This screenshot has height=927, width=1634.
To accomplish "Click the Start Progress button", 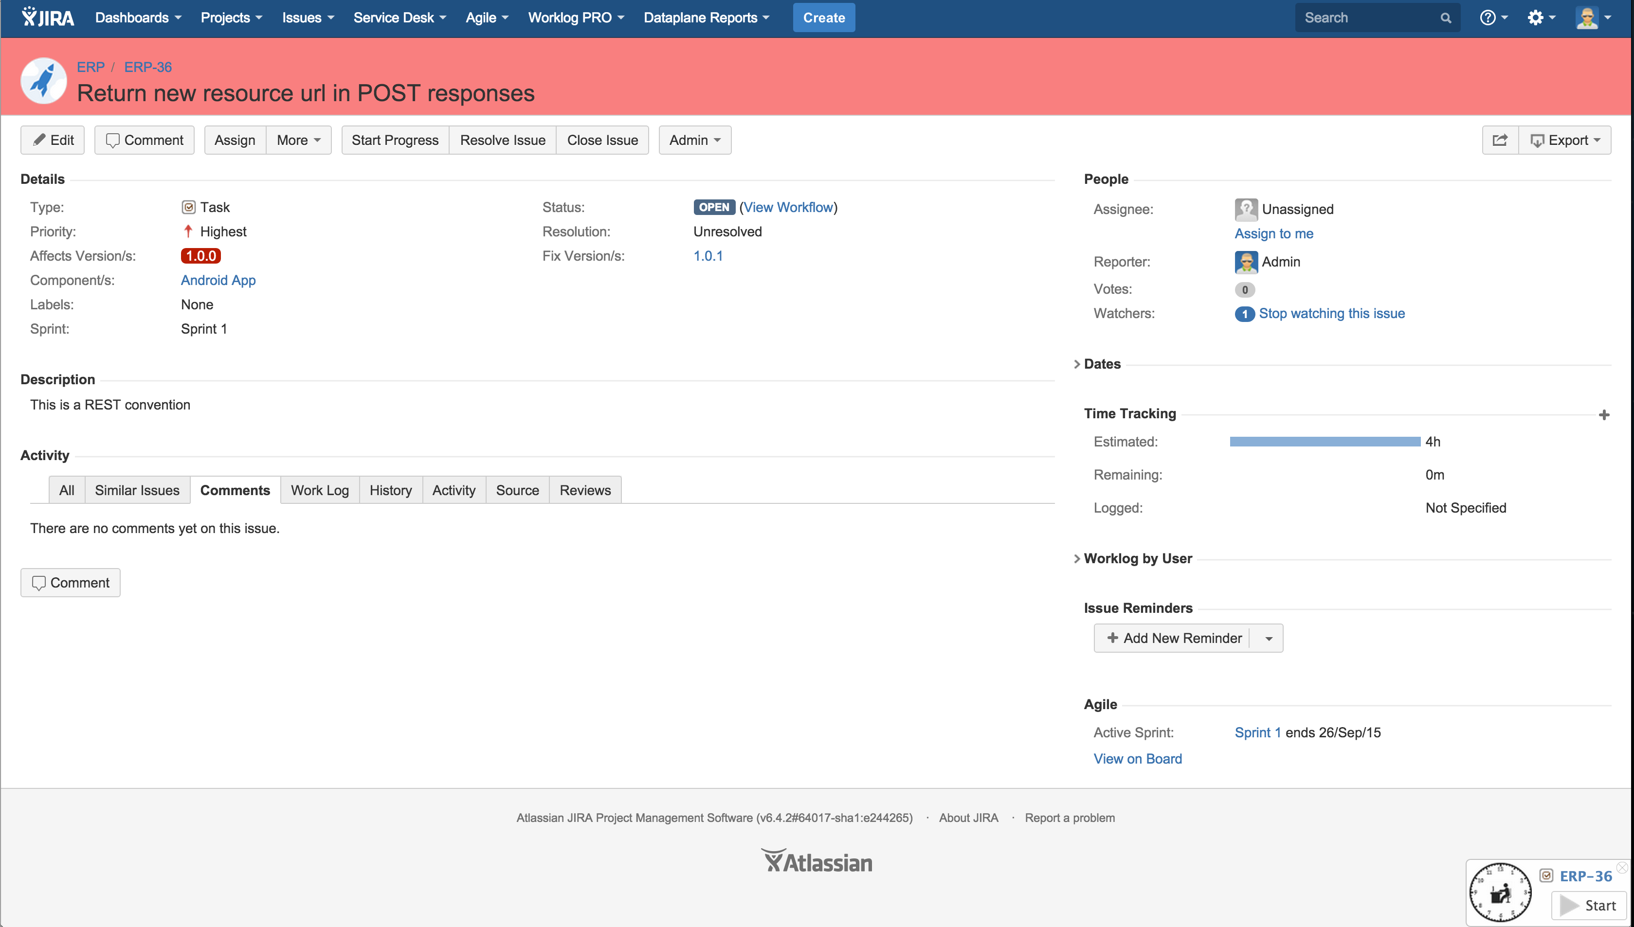I will point(395,140).
